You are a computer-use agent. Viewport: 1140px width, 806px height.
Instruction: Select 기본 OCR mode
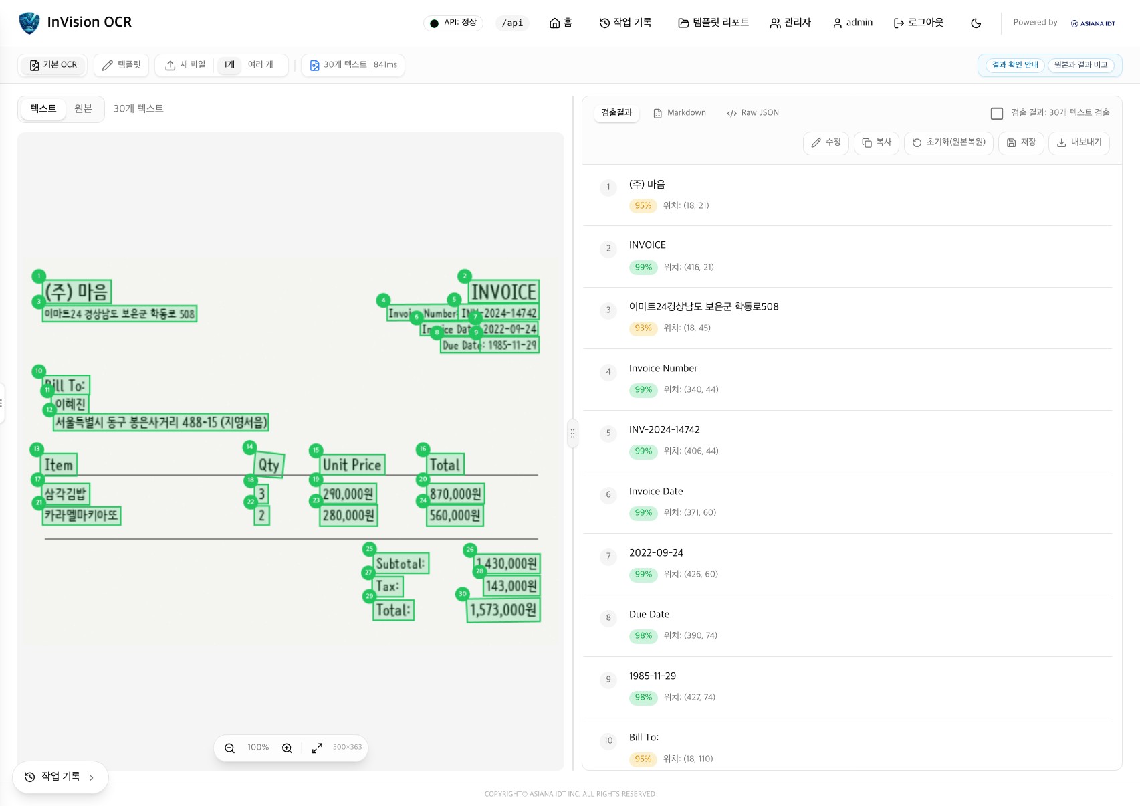(x=53, y=65)
